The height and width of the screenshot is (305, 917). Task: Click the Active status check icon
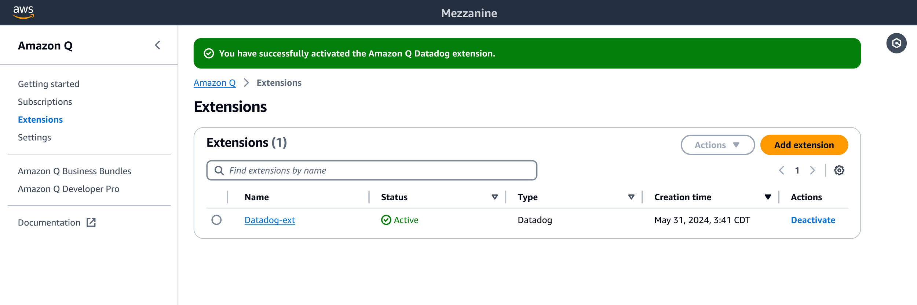(x=386, y=220)
